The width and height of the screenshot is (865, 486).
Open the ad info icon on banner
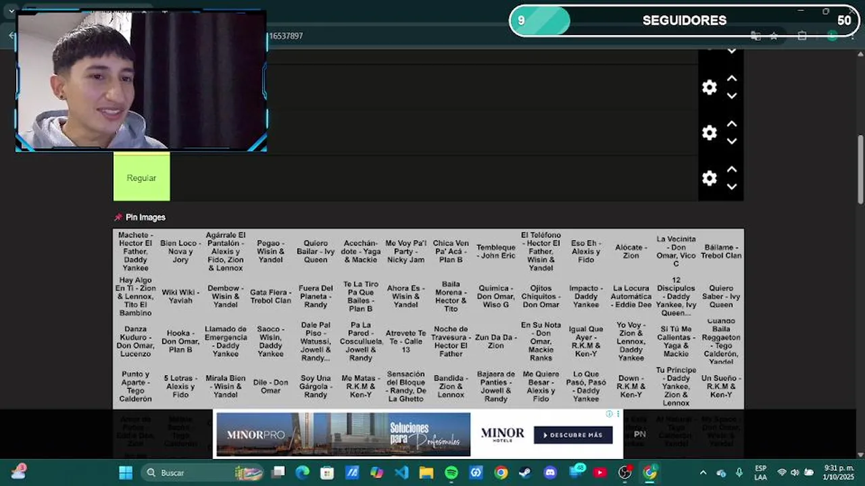click(x=609, y=414)
